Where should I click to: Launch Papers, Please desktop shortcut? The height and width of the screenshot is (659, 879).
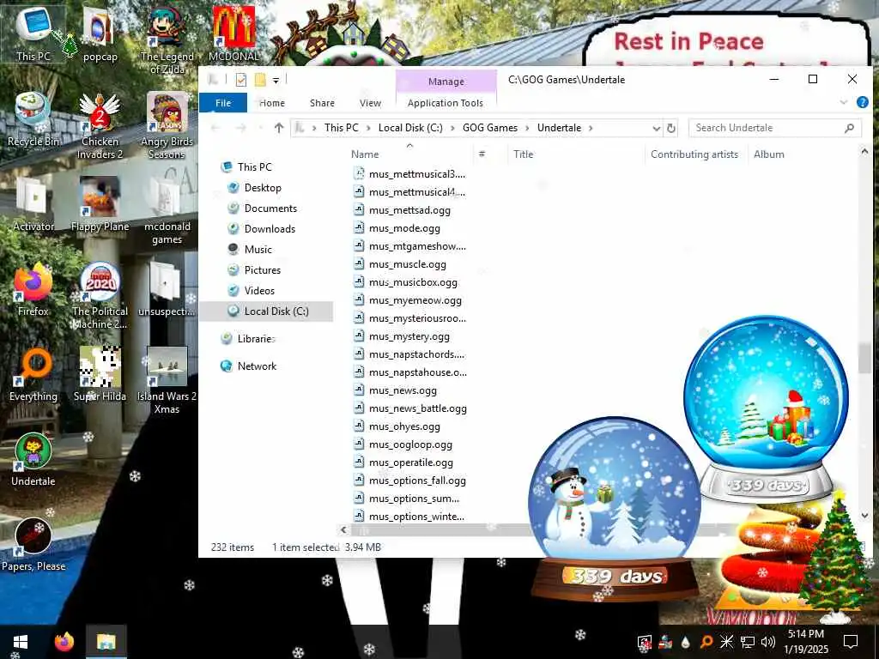[x=33, y=545]
